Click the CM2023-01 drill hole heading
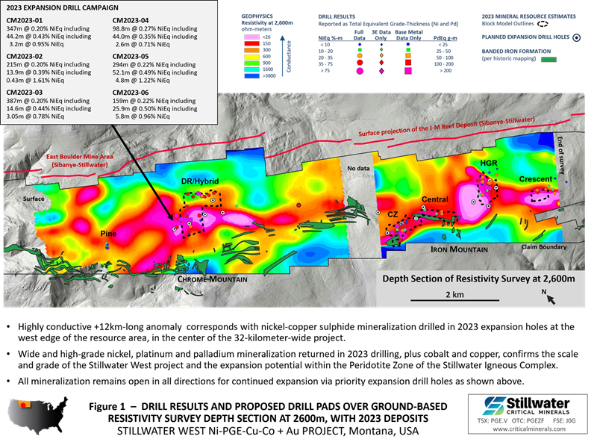This screenshot has height=445, width=597. (x=25, y=20)
